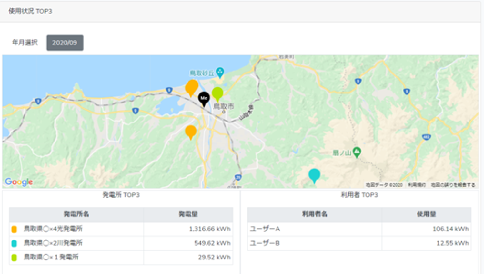Image resolution: width=484 pixels, height=274 pixels.
Task: Click the cyan marker near 扇ノ山
Action: coord(315,174)
